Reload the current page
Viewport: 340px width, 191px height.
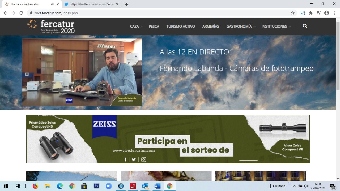21,13
